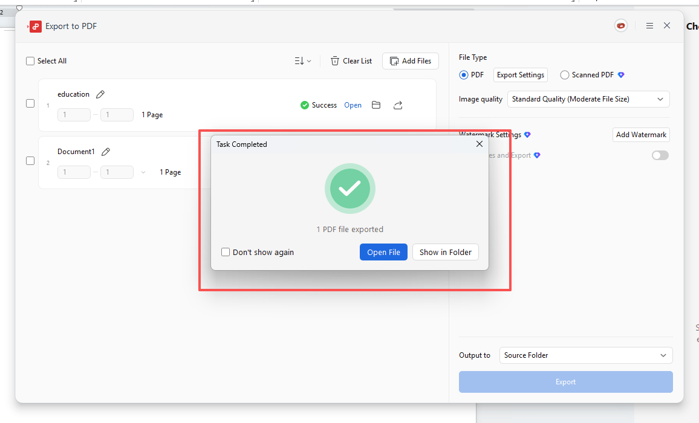Click the pencil rename icon beside Document1
This screenshot has height=423, width=699.
[106, 152]
